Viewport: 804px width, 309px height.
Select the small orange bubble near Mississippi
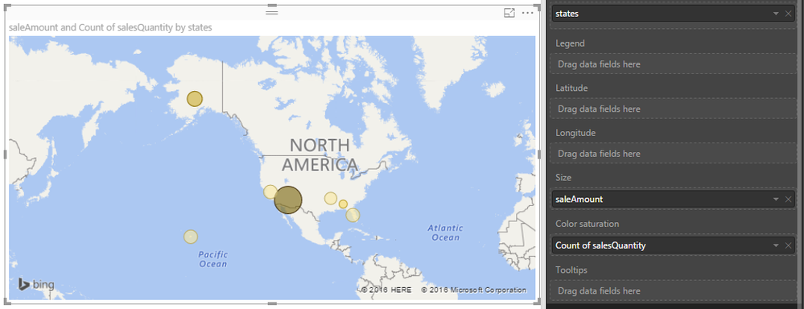(343, 204)
